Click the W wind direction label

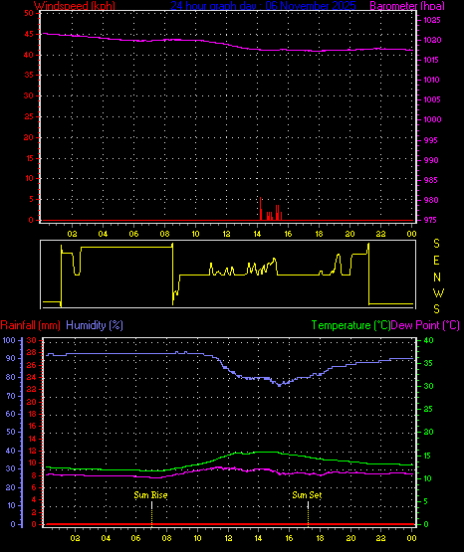438,292
